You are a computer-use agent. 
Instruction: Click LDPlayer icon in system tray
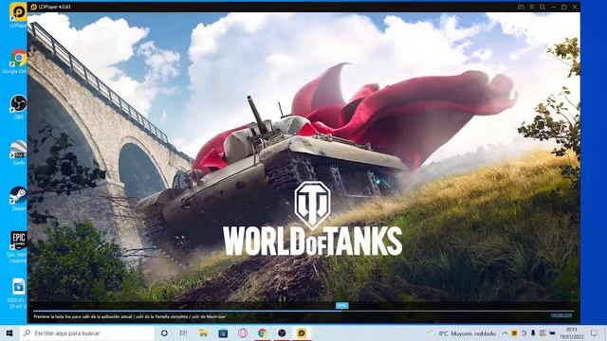[514, 332]
